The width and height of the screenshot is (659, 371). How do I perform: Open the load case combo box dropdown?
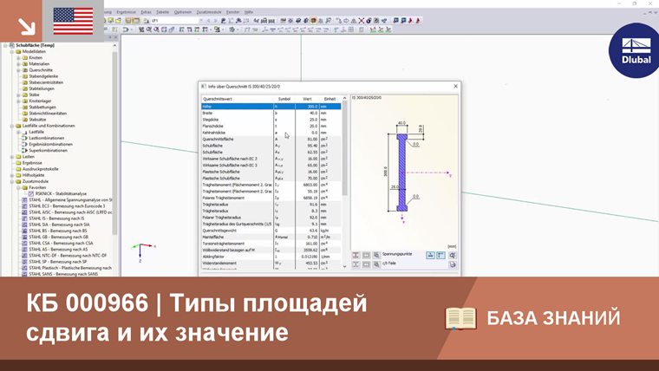pyautogui.click(x=201, y=20)
